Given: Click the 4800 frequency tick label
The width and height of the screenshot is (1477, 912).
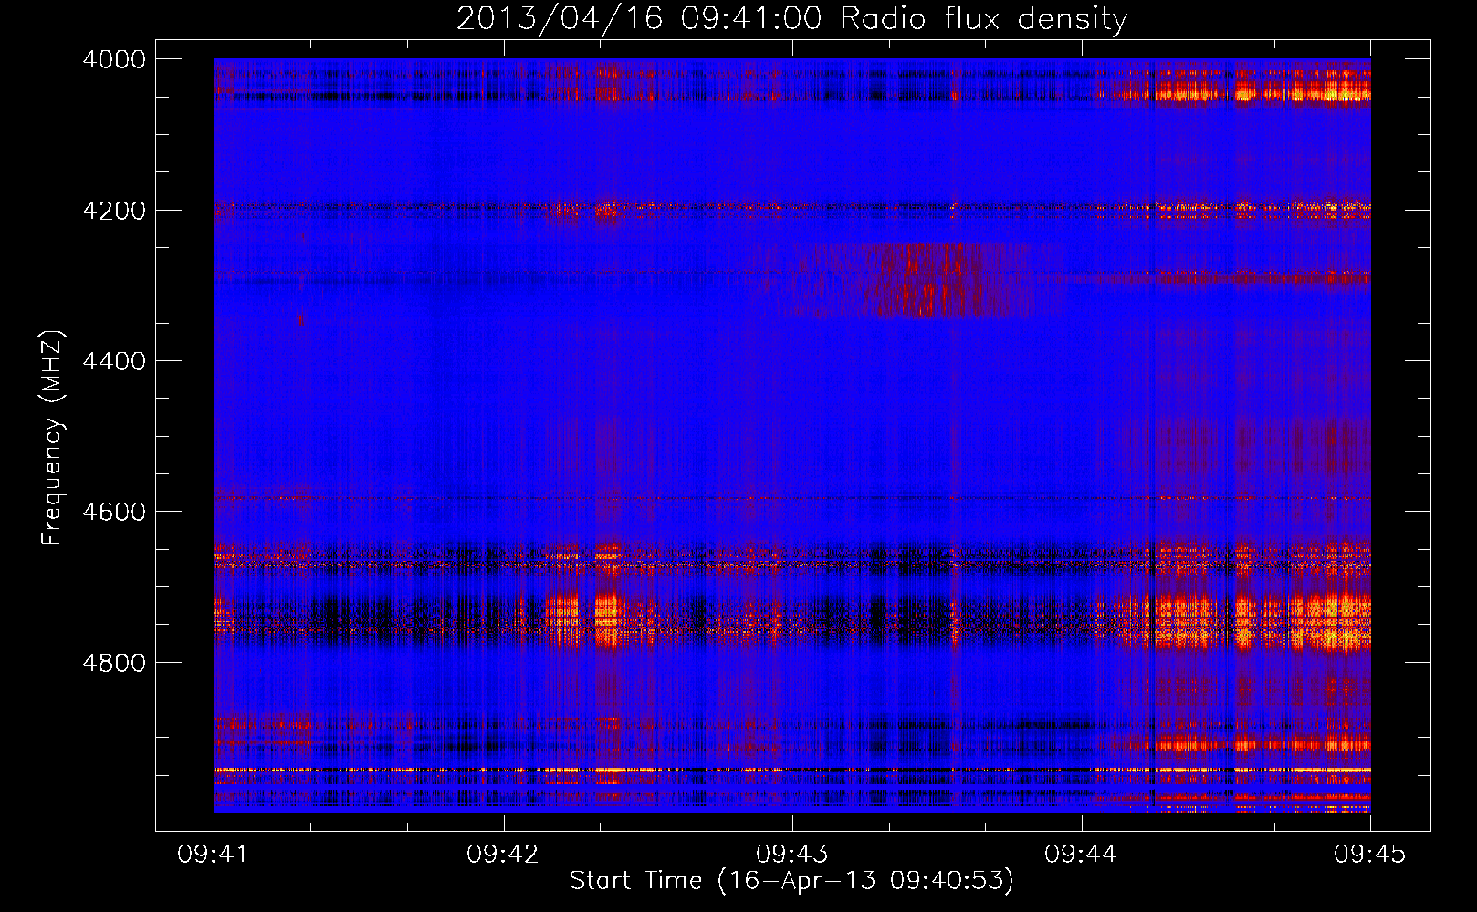Looking at the screenshot, I should click(x=114, y=663).
